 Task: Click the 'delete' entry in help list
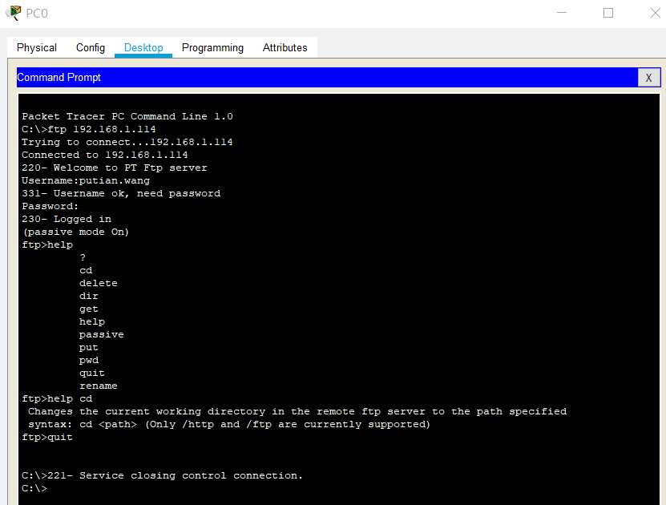coord(98,283)
